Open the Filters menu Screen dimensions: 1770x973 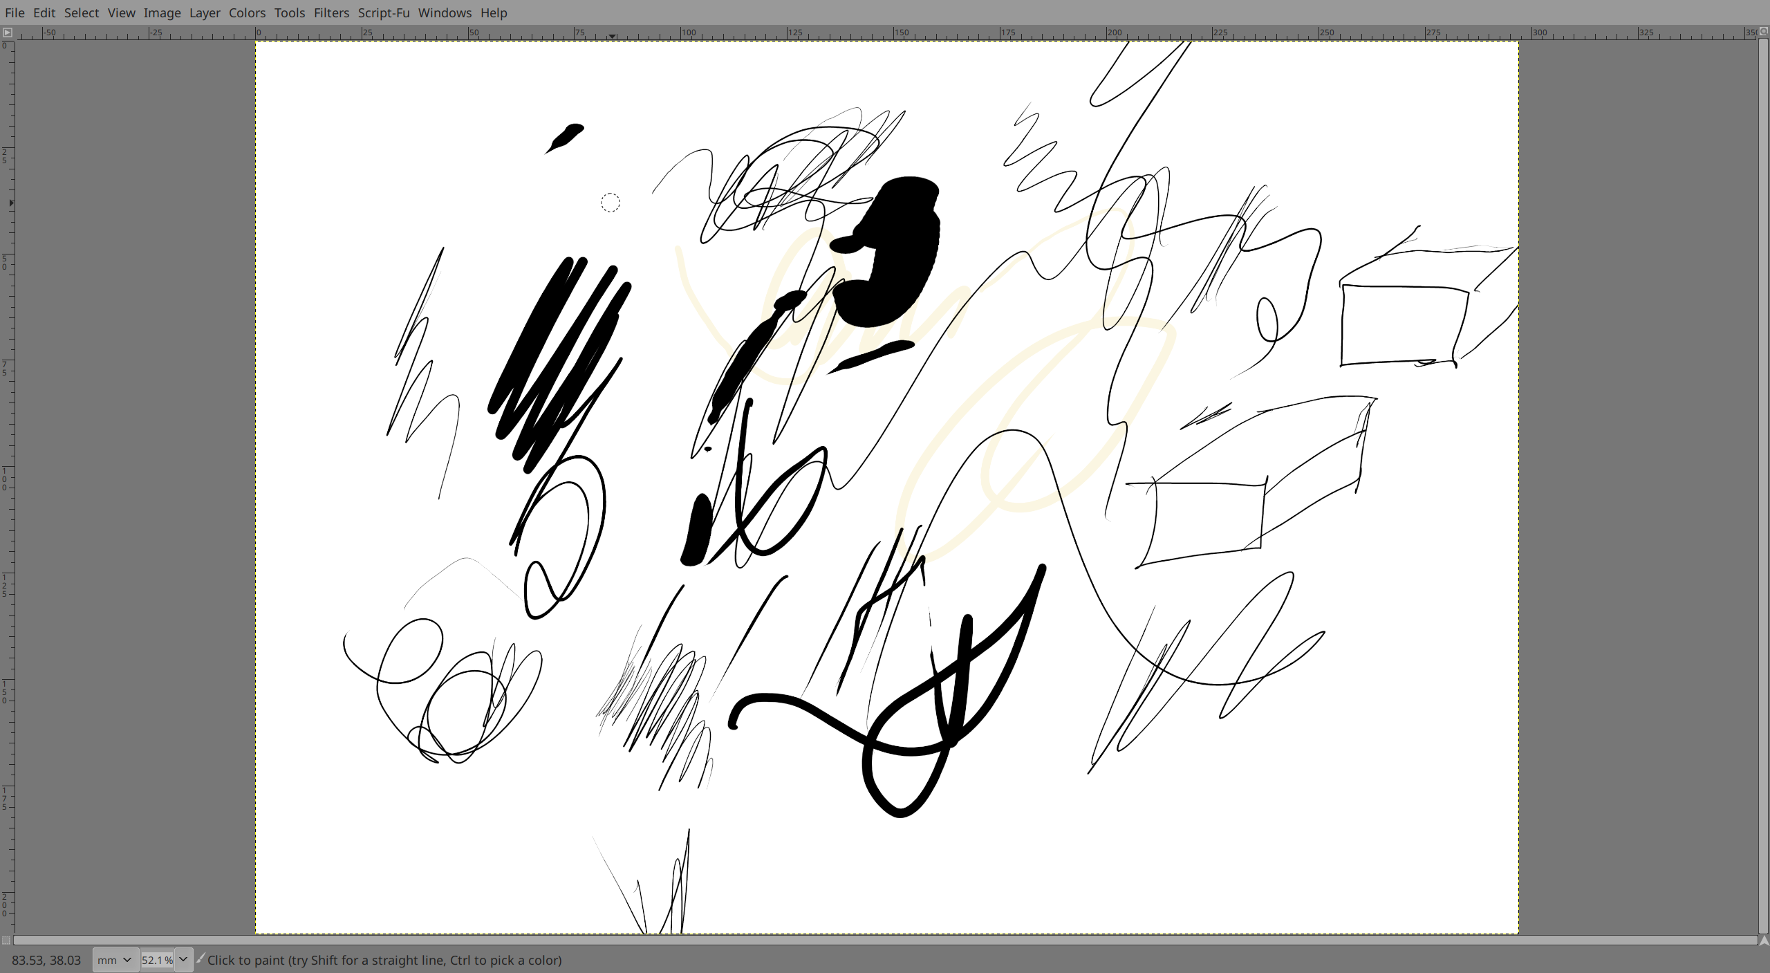click(332, 12)
